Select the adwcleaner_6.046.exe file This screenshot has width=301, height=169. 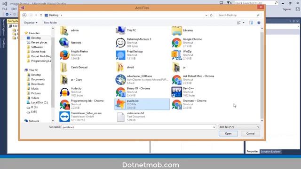pyautogui.click(x=142, y=79)
